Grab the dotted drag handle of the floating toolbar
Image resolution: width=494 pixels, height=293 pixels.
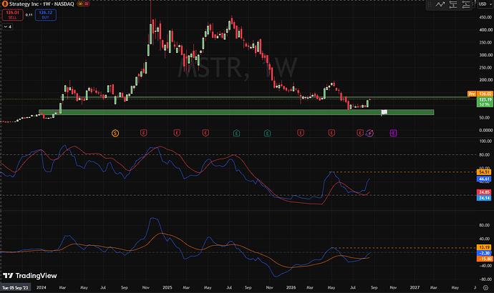430,4
